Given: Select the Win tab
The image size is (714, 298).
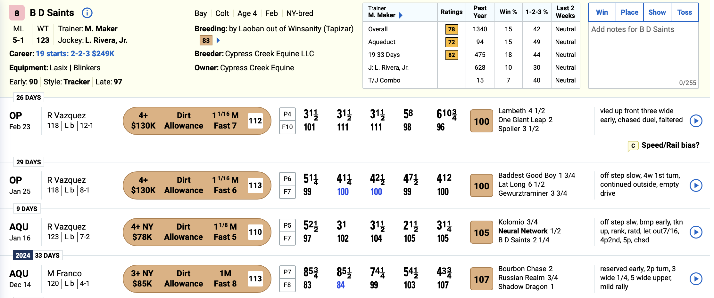Looking at the screenshot, I should point(602,12).
